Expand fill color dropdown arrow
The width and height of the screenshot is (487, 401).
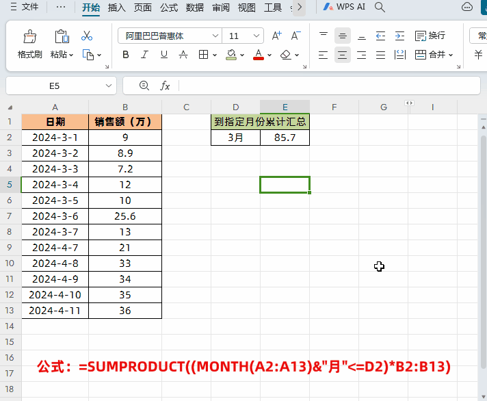(x=242, y=55)
